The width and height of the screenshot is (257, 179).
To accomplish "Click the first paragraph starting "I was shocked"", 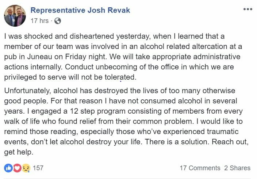I will (123, 57).
